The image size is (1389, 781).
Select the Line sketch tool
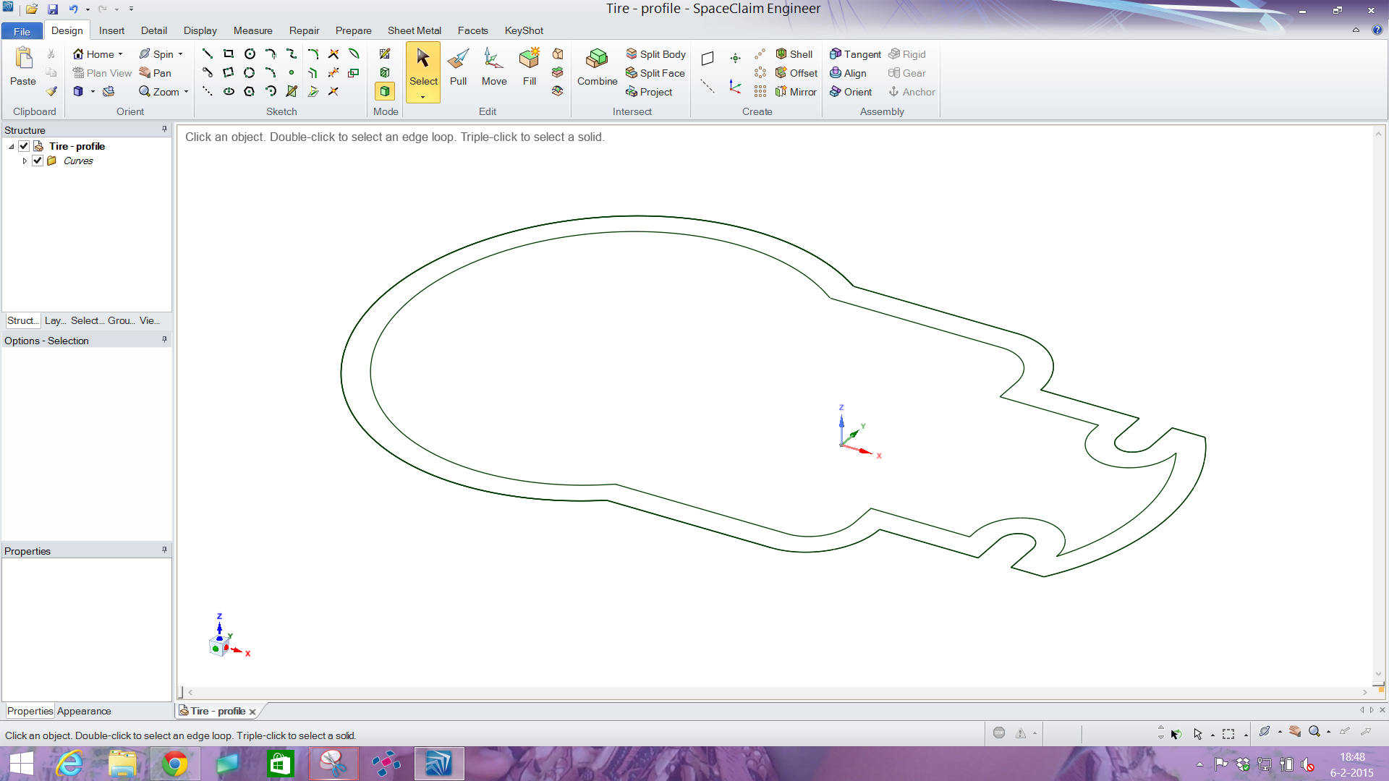coord(208,54)
